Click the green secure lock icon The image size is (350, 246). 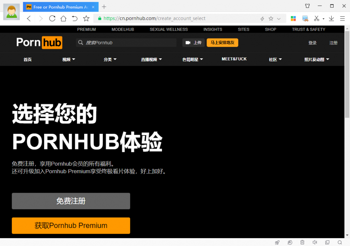100,18
